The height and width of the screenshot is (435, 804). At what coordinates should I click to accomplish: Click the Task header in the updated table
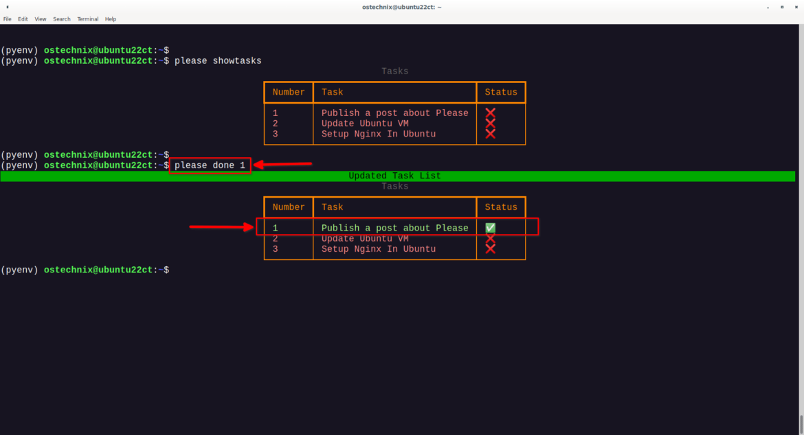pyautogui.click(x=333, y=207)
